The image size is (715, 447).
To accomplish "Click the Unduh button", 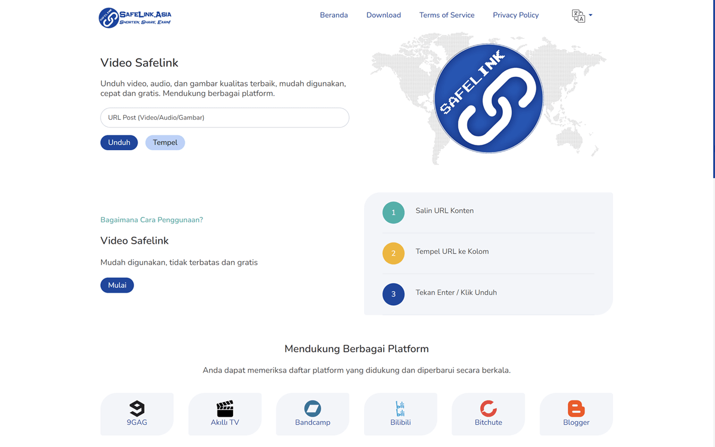I will [x=119, y=142].
